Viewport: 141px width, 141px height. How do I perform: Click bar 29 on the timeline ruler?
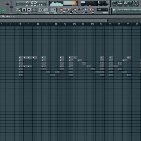coord(92,24)
